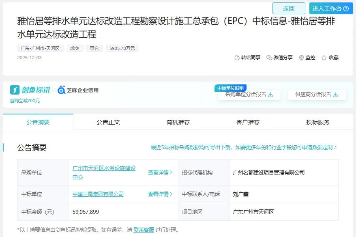The width and height of the screenshot is (356, 237).
Task: Click the 转给同事 forward icon
Action: [x=237, y=58]
